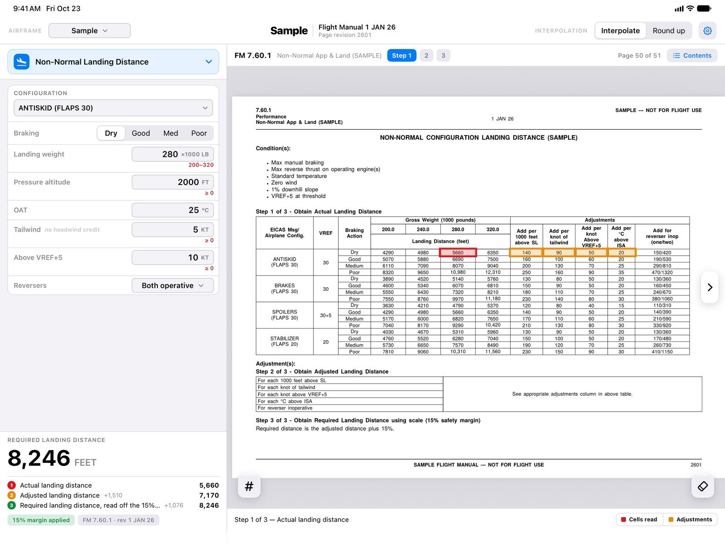Toggle Cells read legend
The height and width of the screenshot is (544, 725).
[x=639, y=520]
